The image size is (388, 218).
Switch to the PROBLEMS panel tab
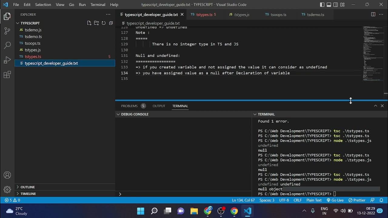(x=133, y=106)
